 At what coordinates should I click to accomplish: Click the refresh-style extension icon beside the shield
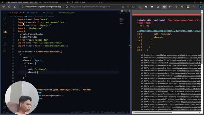(158, 7)
